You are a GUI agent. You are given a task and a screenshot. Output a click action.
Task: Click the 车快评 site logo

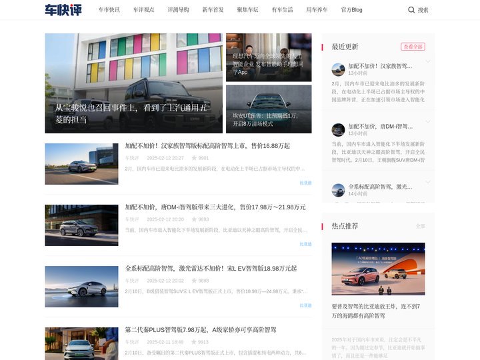tap(63, 10)
